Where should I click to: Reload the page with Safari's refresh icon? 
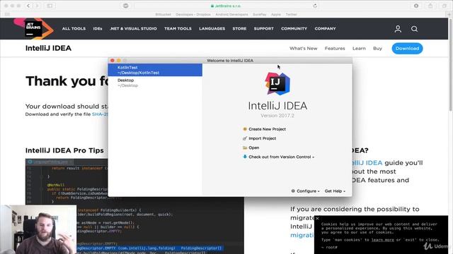pos(315,6)
